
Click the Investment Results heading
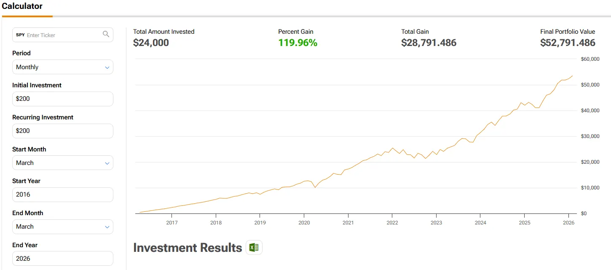coord(188,248)
